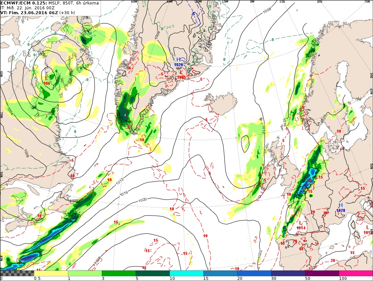The image size is (373, 281).
Task: Click the pink legend swatch above 100
Action: click(356, 273)
